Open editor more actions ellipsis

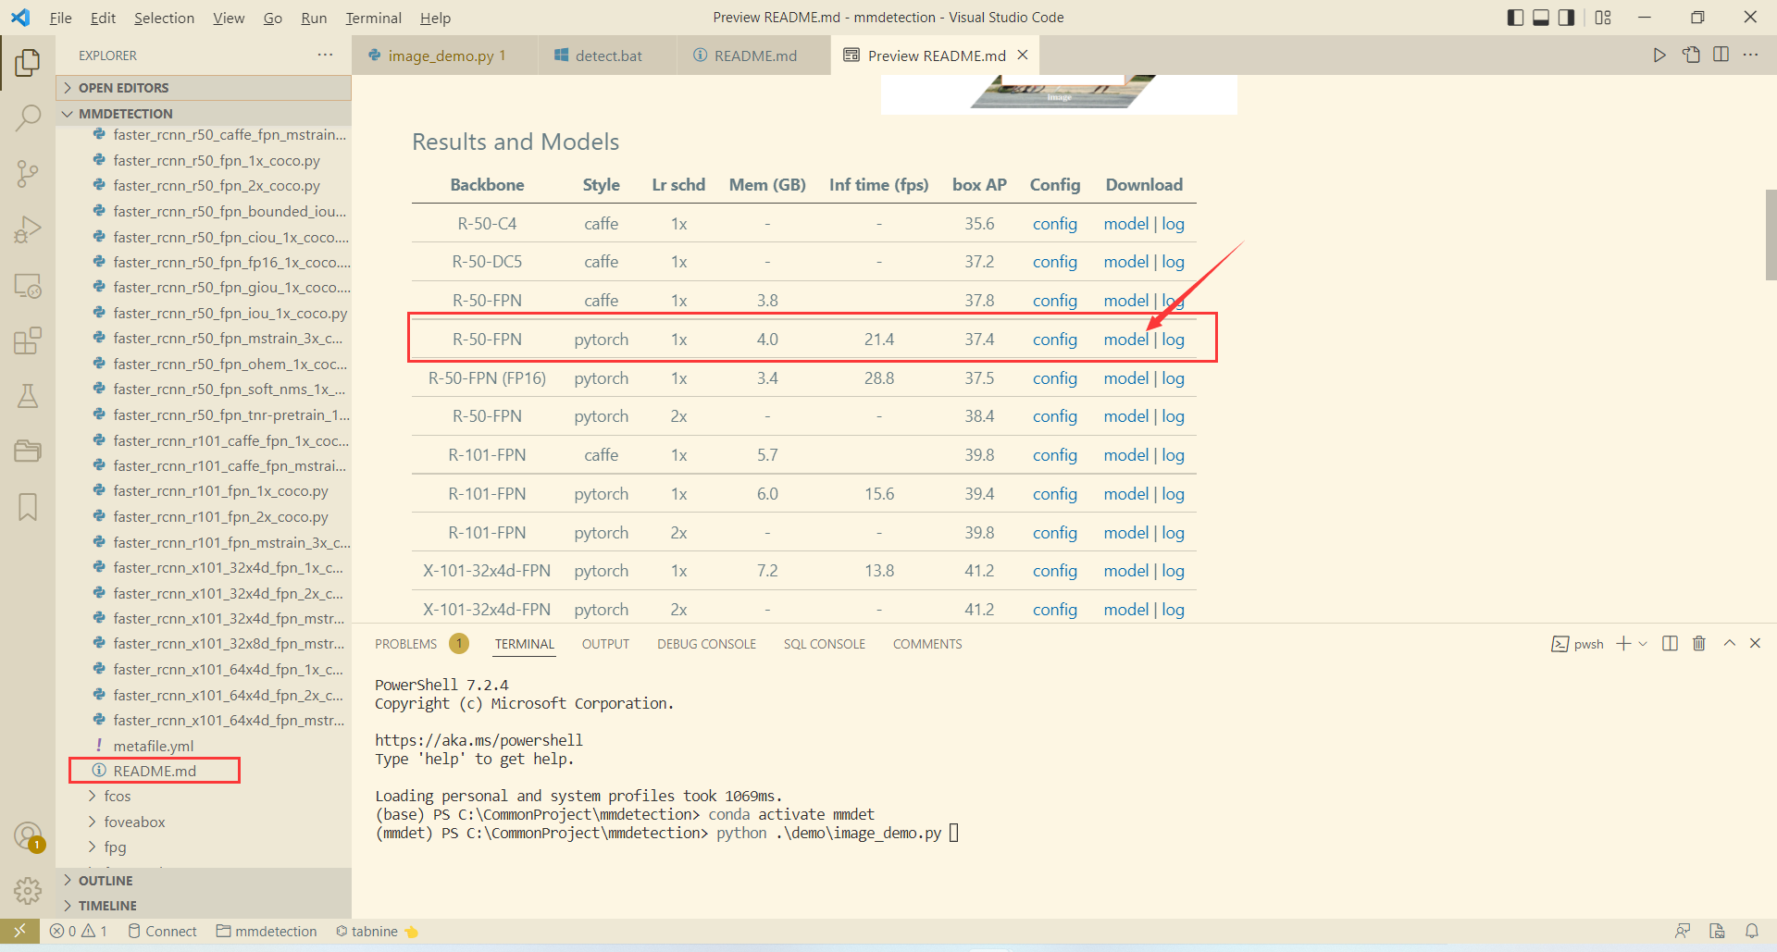(x=1750, y=56)
